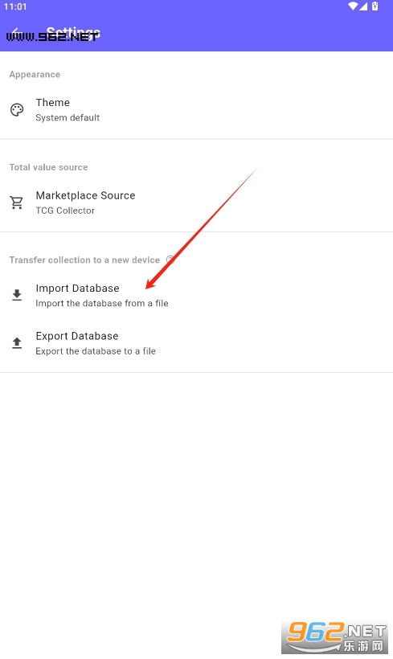Click the Export Database upload icon
Screen dimensions: 393x659
pos(17,343)
